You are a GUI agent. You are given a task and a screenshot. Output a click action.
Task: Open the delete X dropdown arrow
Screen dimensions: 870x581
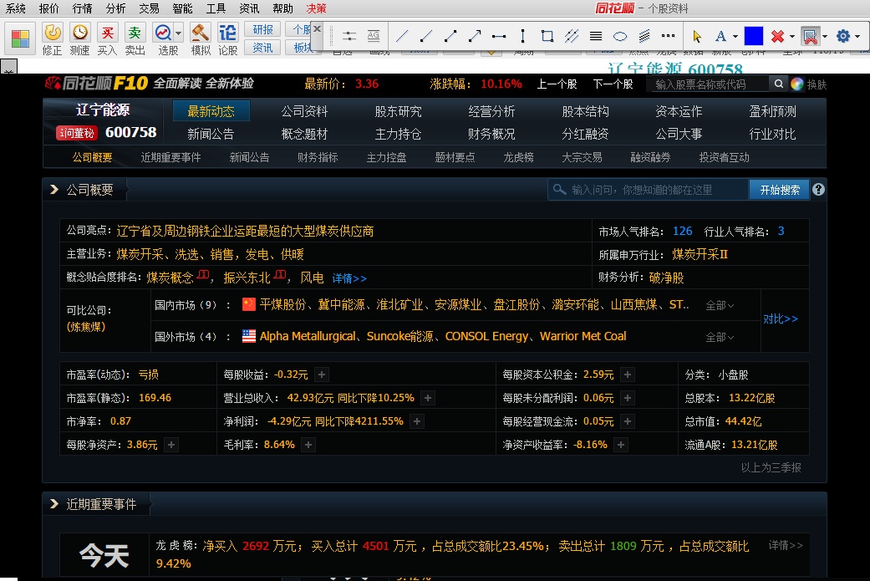pyautogui.click(x=791, y=37)
